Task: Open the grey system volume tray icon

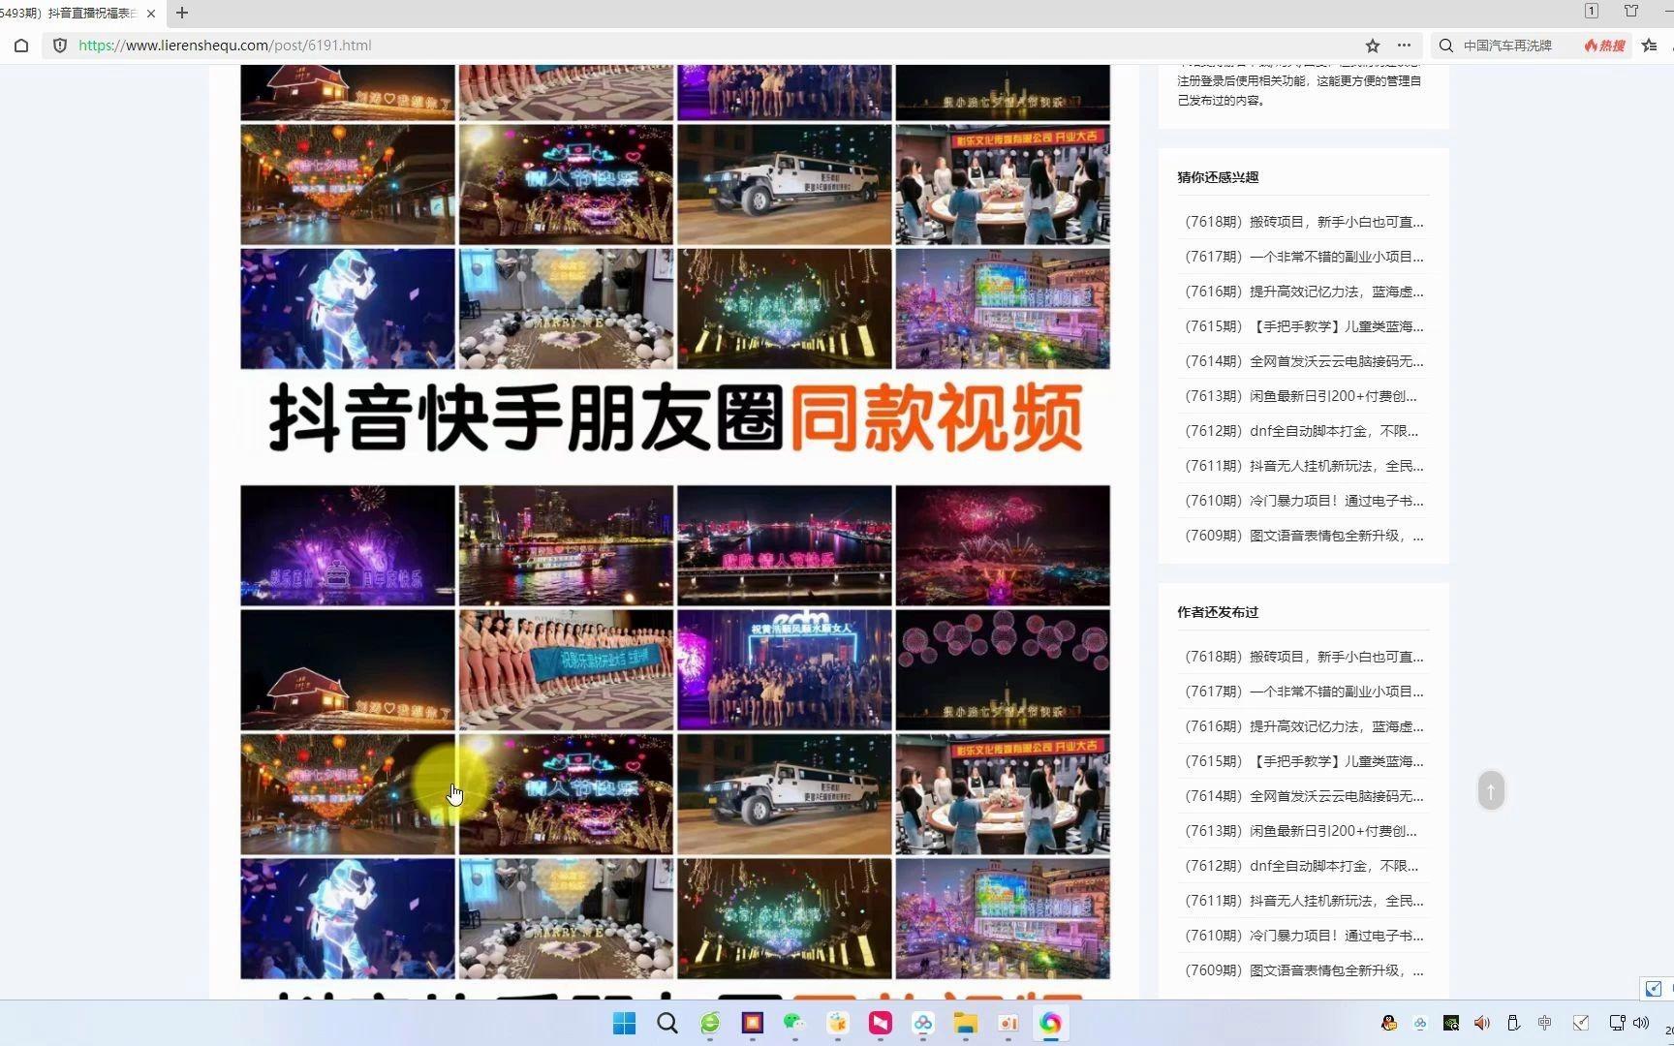Action: tap(1641, 1023)
